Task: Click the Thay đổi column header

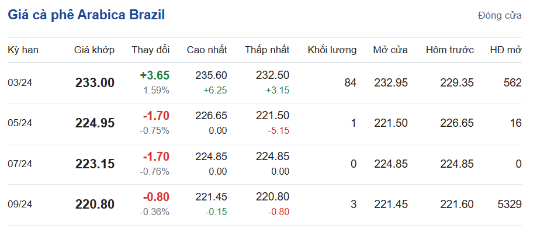Action: [150, 50]
